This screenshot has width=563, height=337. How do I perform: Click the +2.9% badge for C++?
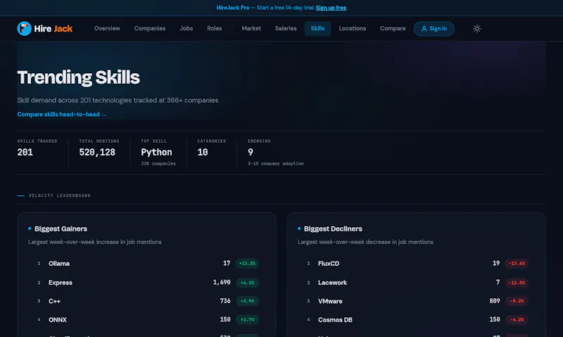tap(247, 301)
